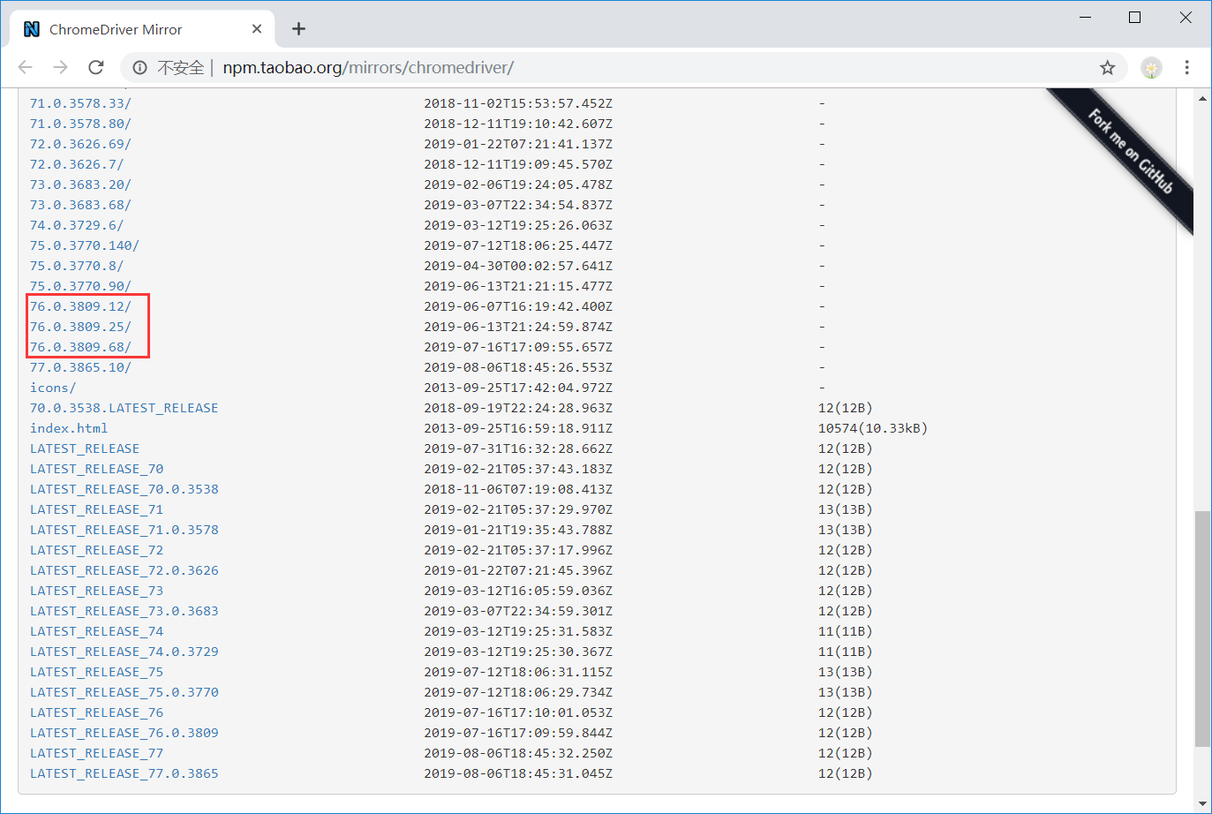Open the LATEST_RELEASE_74.0.3729 file
Viewport: 1212px width, 814px height.
(124, 652)
